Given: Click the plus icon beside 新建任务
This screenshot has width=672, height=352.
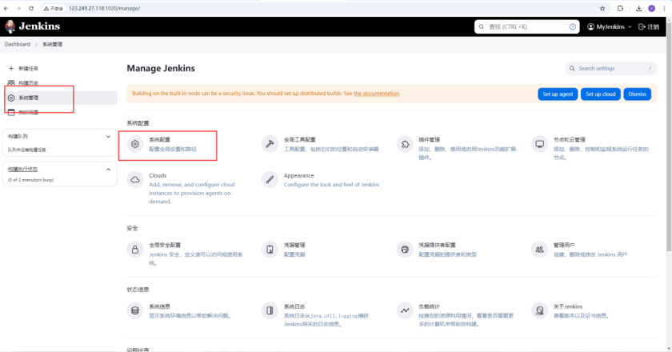Looking at the screenshot, I should [x=11, y=68].
